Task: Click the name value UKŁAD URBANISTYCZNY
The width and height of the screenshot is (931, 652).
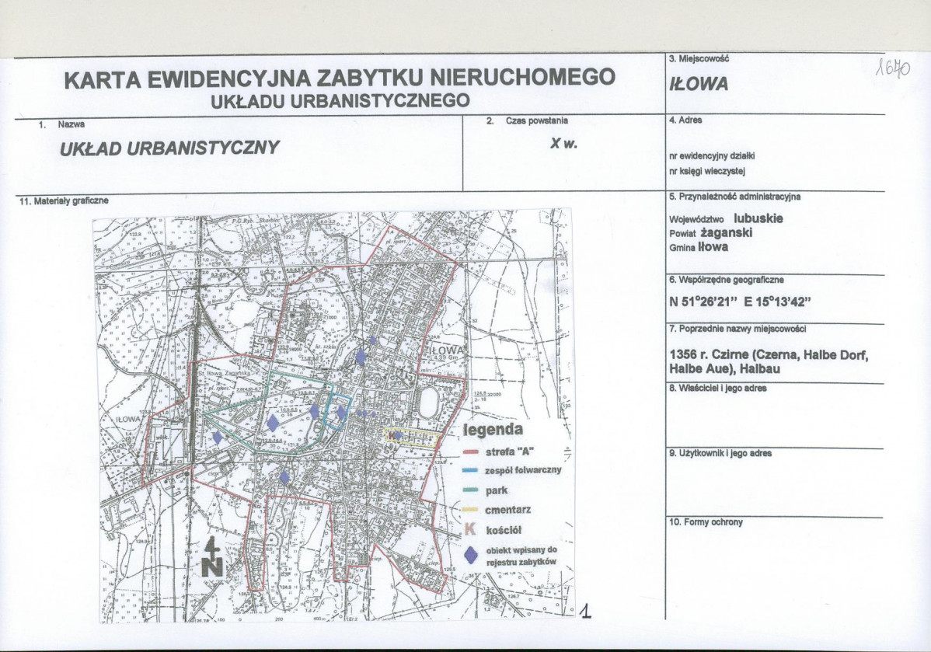Action: (x=169, y=148)
